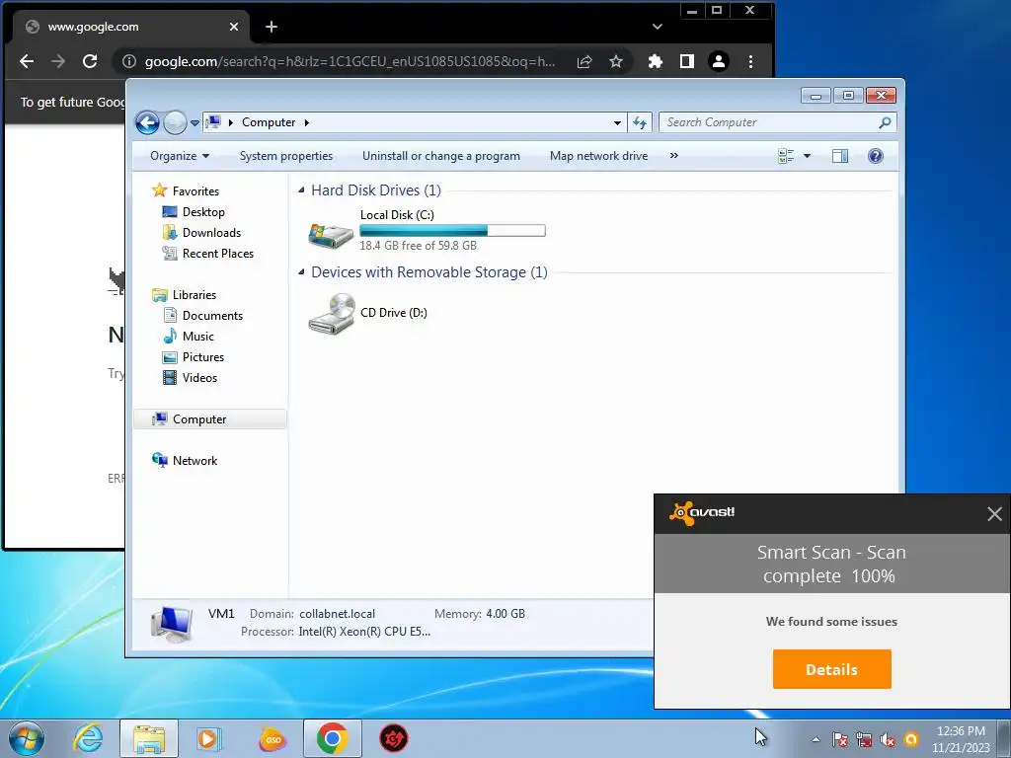Open Chrome three-dot menu
This screenshot has width=1011, height=758.
coord(750,61)
